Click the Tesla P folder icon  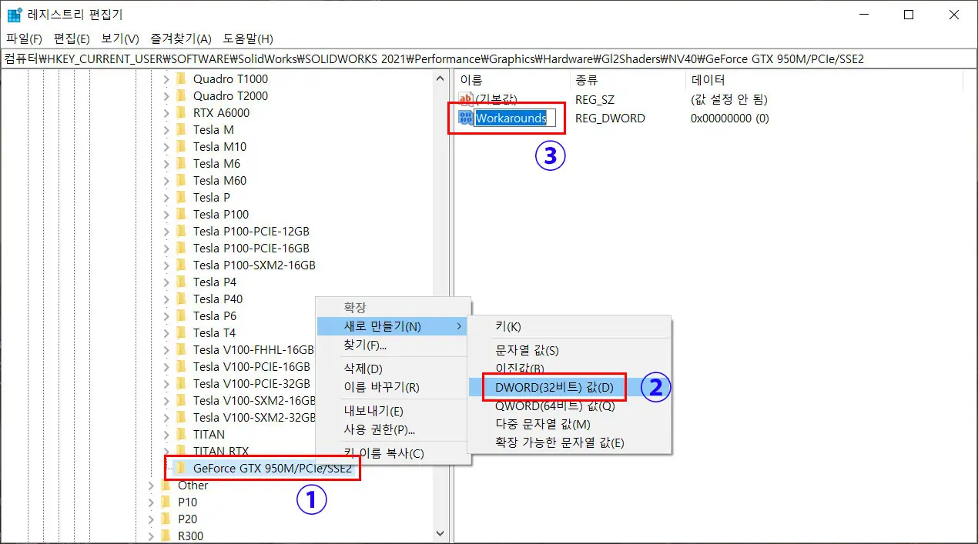(x=182, y=197)
